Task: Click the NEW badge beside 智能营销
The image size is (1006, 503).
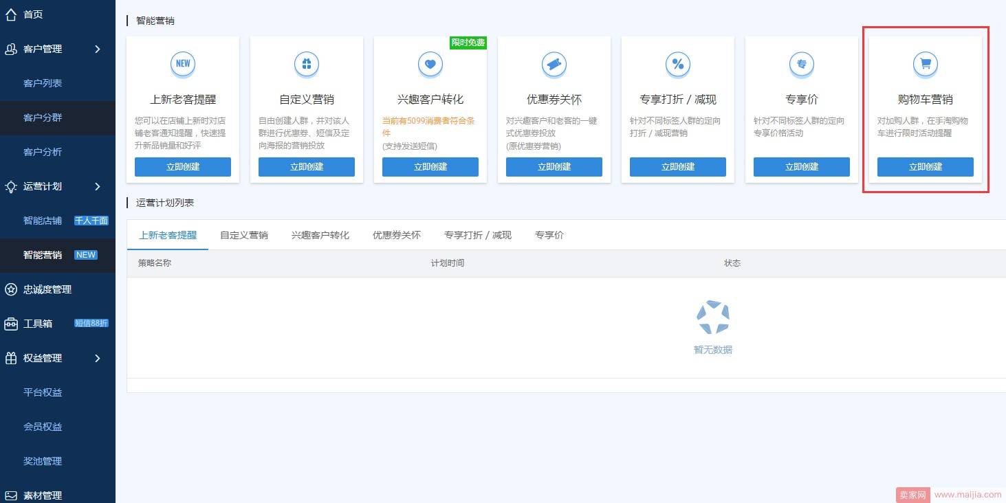Action: click(x=86, y=255)
